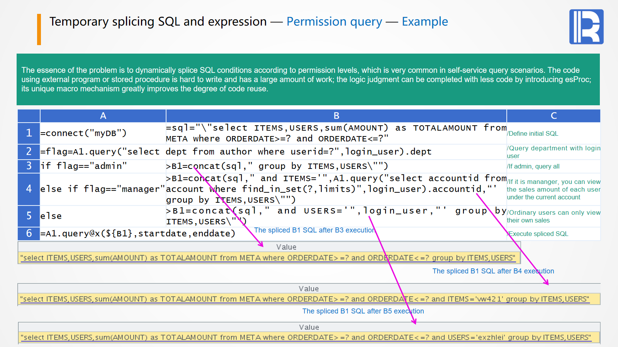Select the =A1.query@x execute cell

(138, 234)
